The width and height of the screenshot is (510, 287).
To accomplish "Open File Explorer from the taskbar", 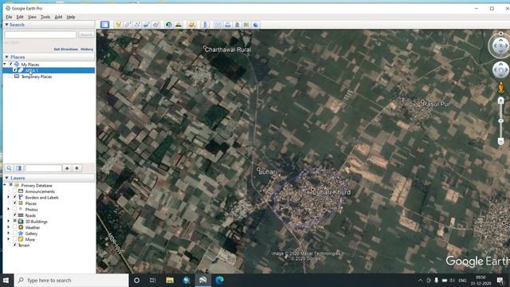I will coord(170,280).
